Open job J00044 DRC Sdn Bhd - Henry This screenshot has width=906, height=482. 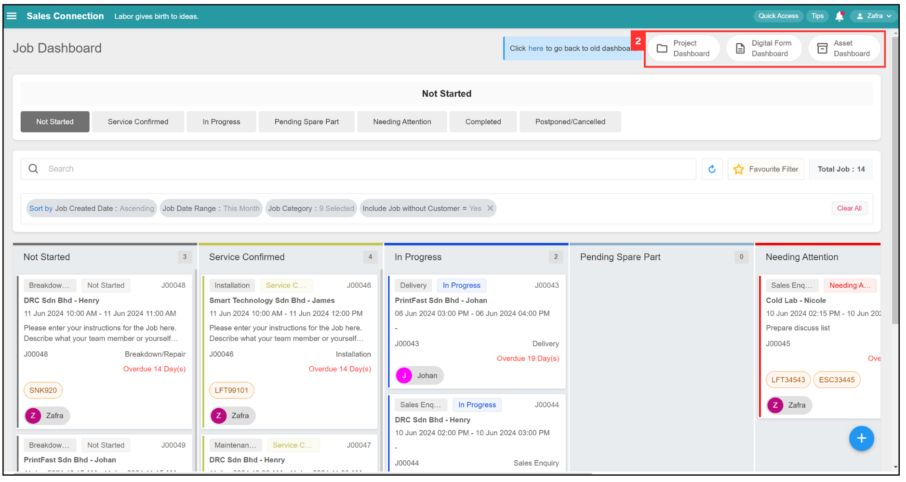click(477, 433)
